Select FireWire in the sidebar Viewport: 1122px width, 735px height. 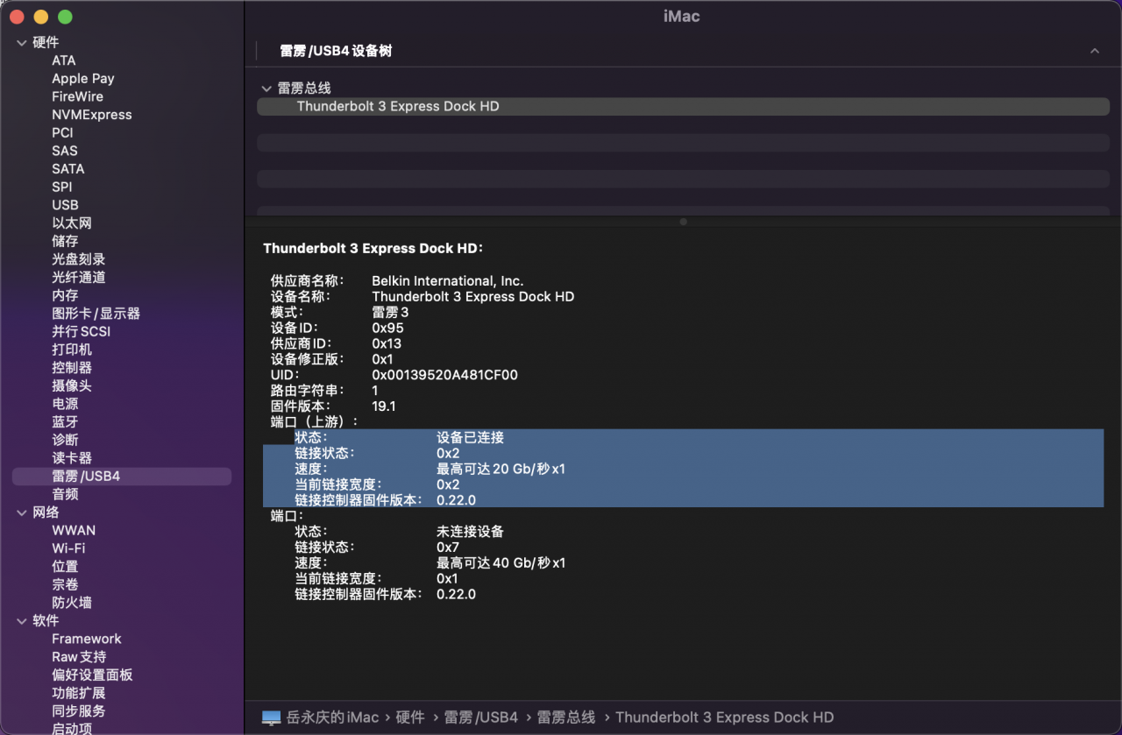click(x=77, y=96)
